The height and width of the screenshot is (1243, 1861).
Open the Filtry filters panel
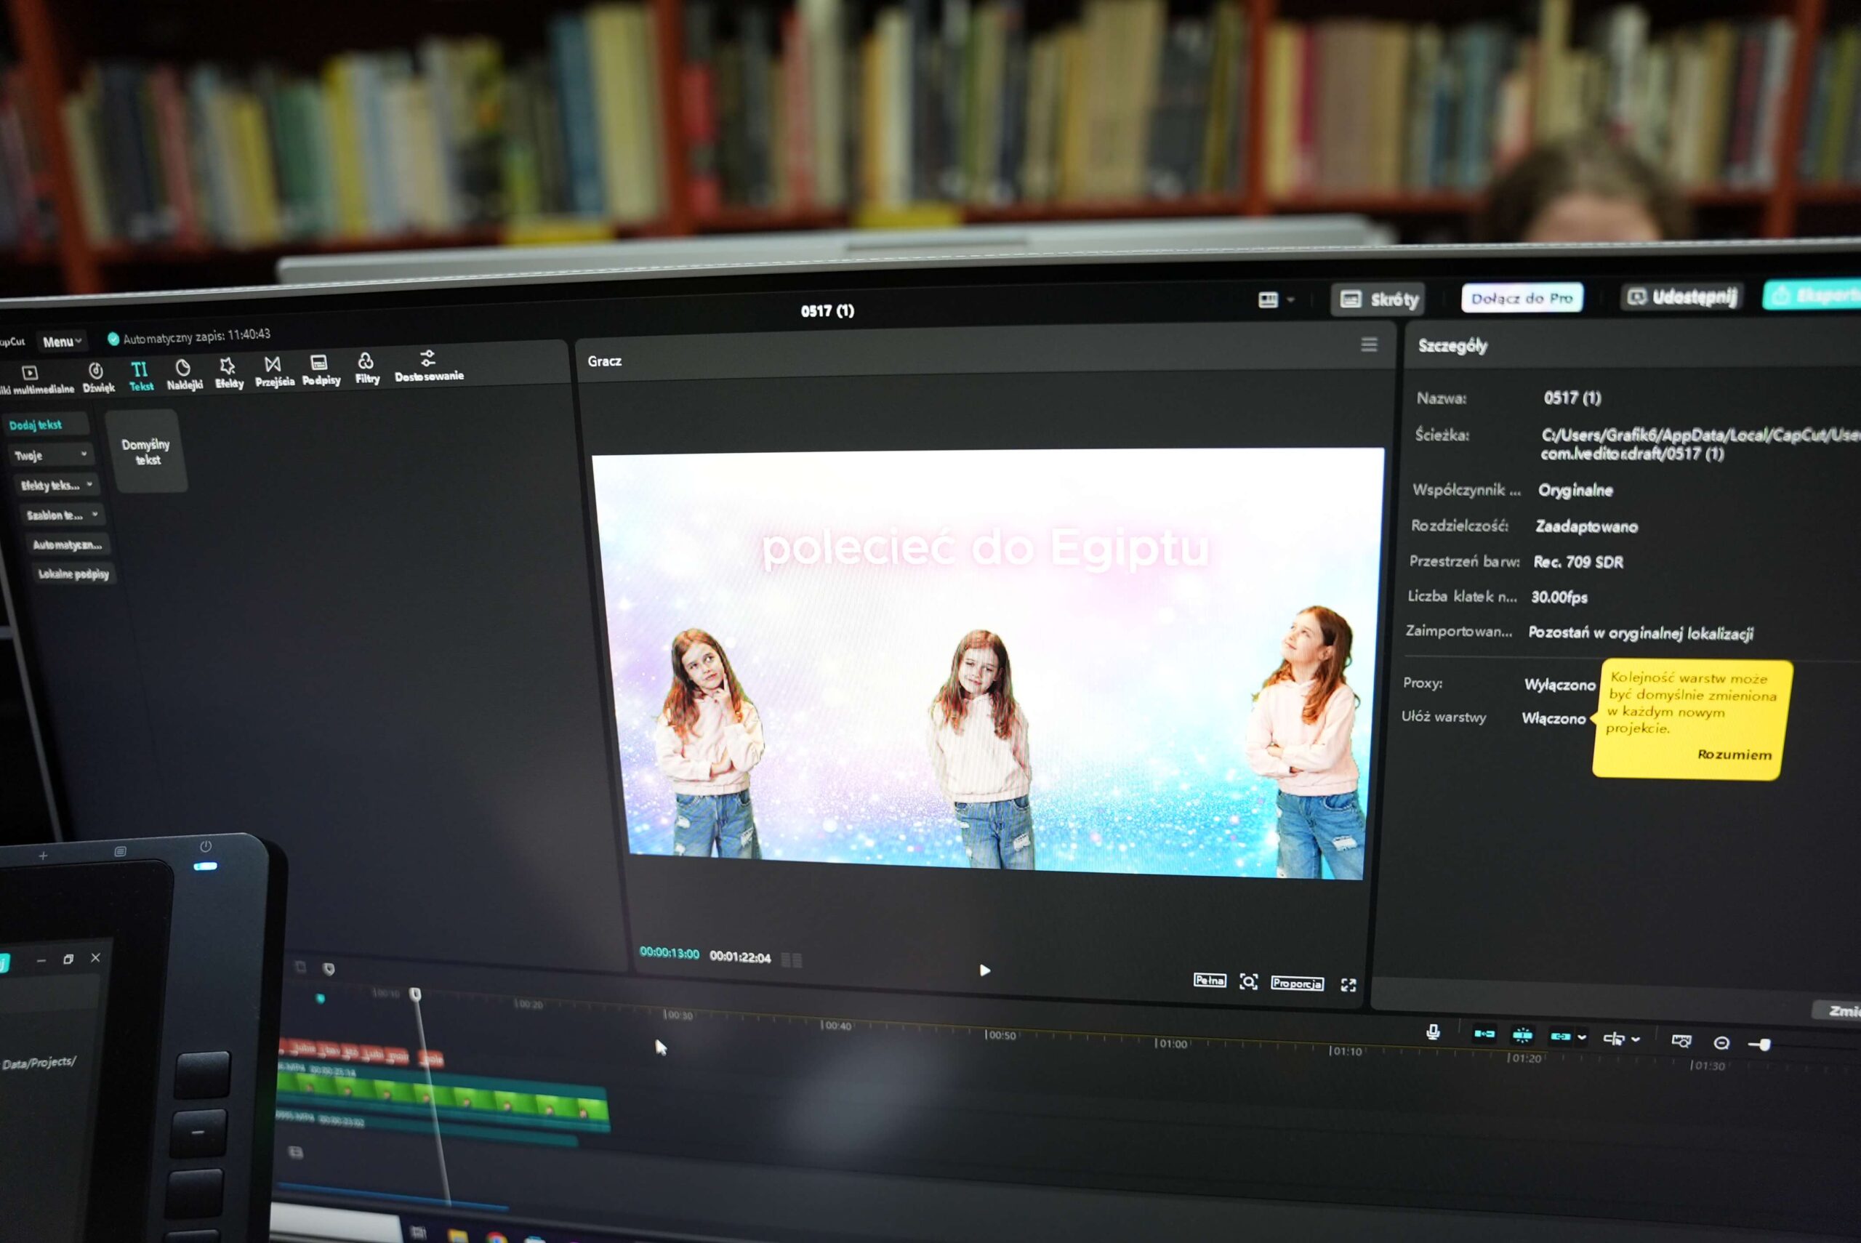(366, 369)
